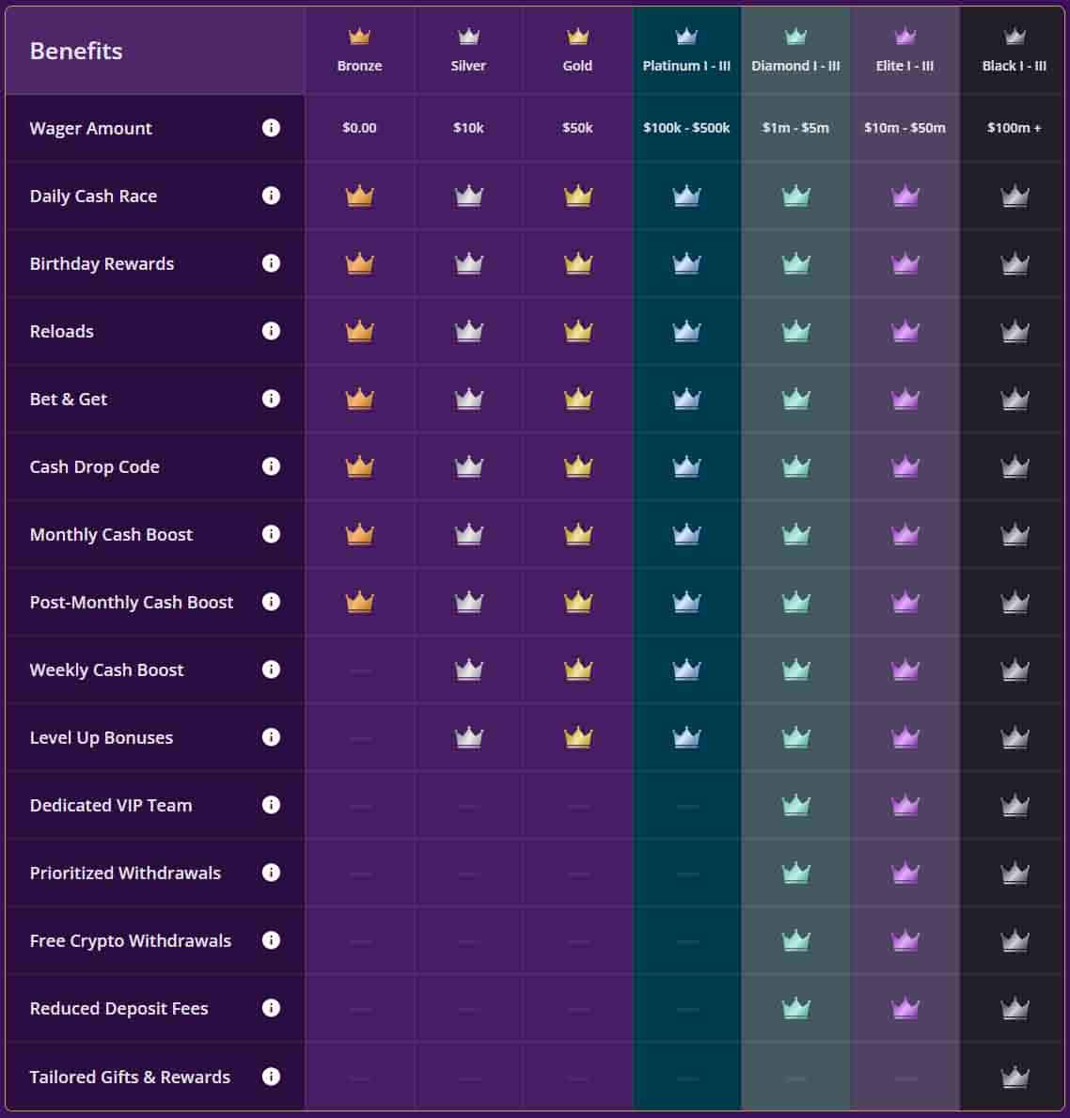Show Prioritized Withdrawals info tooltip
Screen dimensions: 1070x1118
point(271,873)
